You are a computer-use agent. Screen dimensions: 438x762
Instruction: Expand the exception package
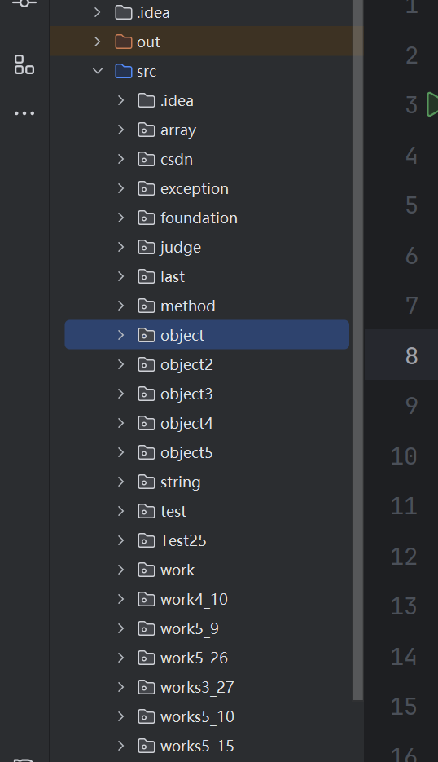pyautogui.click(x=121, y=188)
